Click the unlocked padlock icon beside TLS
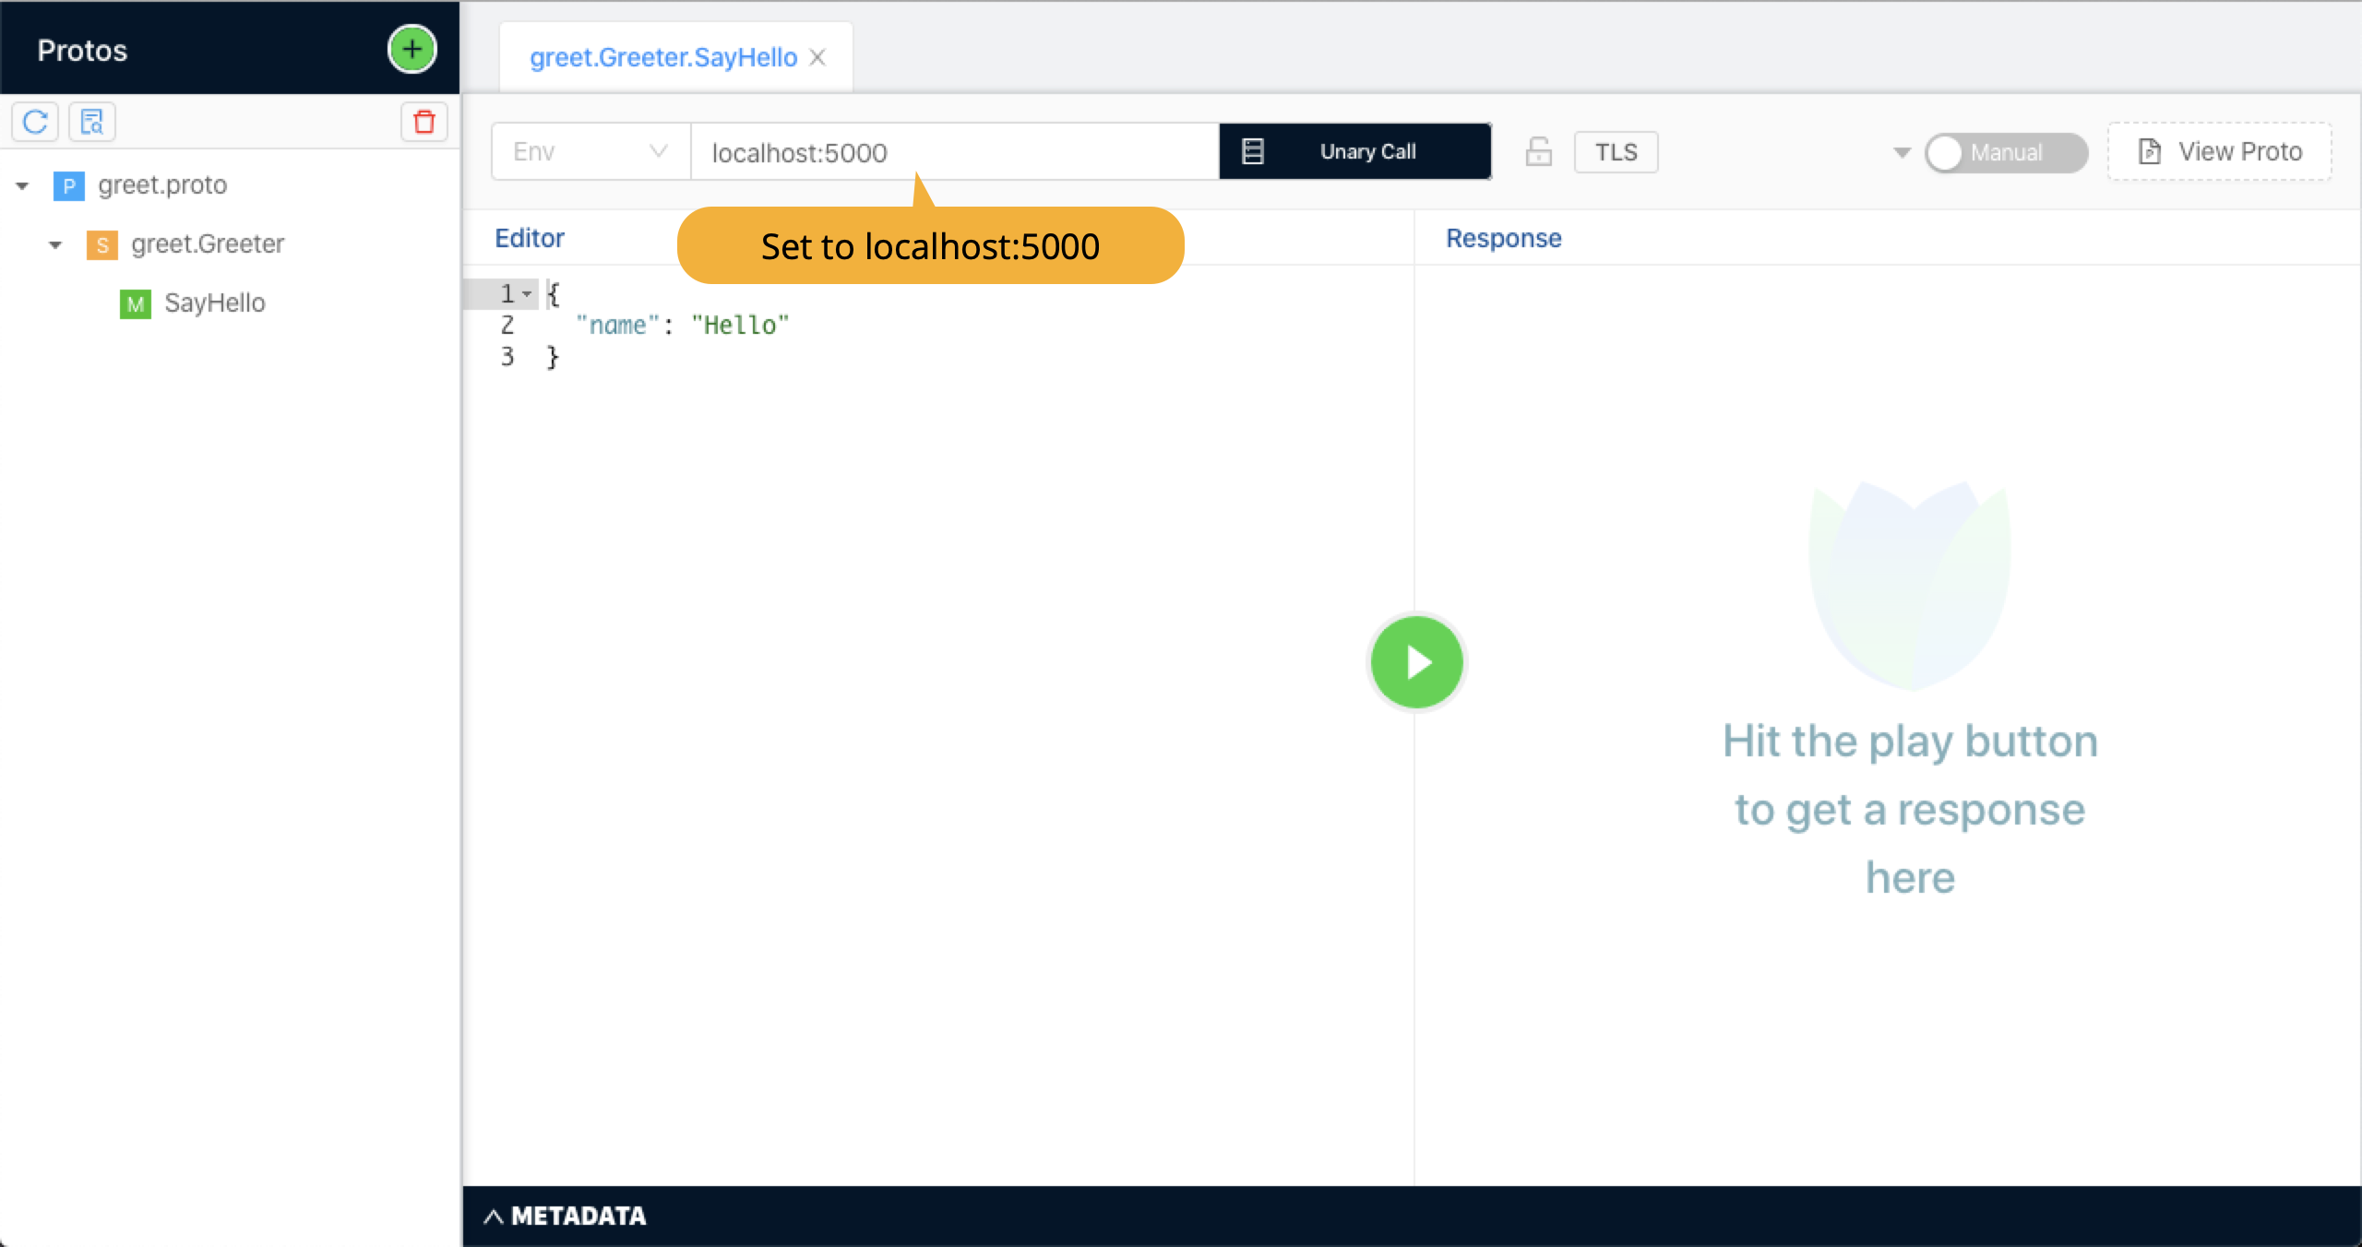This screenshot has height=1247, width=2362. pyautogui.click(x=1538, y=152)
